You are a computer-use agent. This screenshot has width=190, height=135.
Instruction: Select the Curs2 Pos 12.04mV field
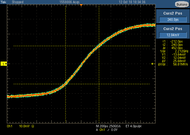pyautogui.click(x=173, y=35)
